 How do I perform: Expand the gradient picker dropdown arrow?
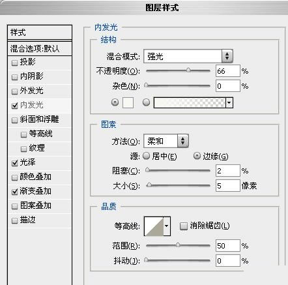point(229,102)
